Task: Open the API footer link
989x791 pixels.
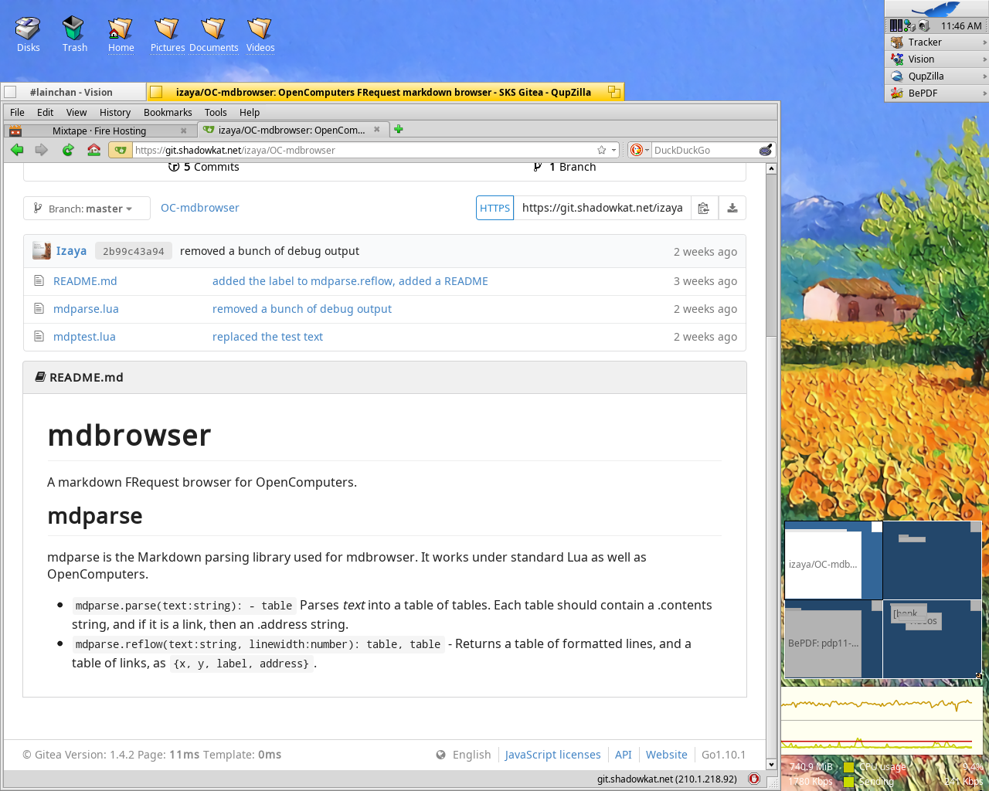Action: pyautogui.click(x=624, y=755)
